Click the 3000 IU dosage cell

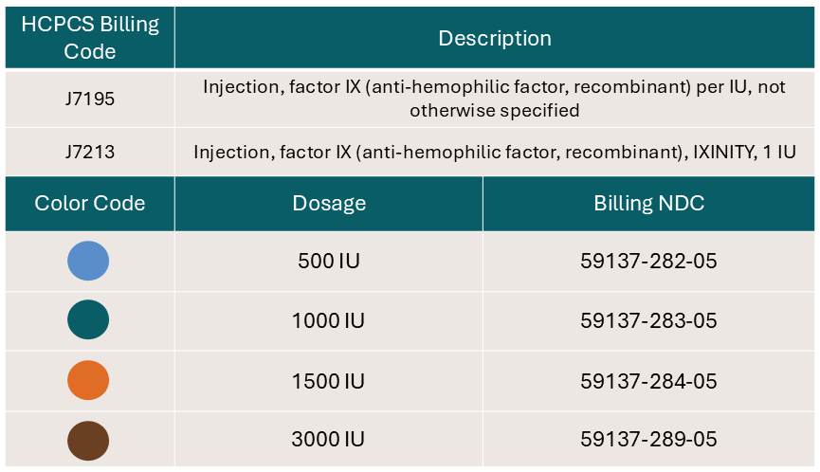pos(329,439)
